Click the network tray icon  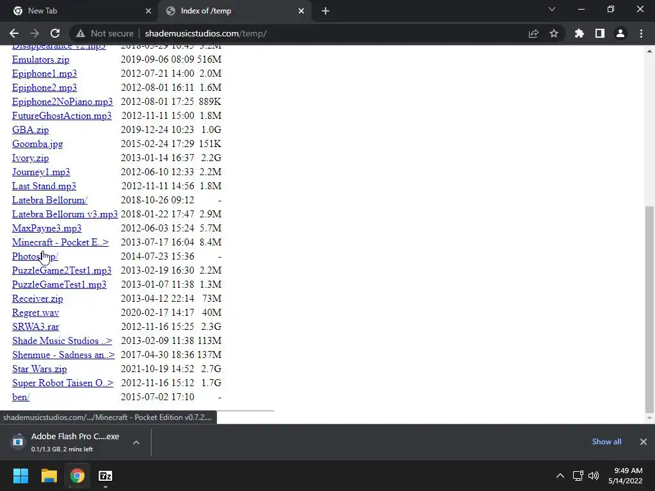(x=578, y=476)
